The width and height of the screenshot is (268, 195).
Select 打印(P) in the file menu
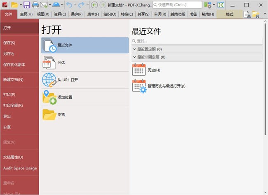pos(9,94)
